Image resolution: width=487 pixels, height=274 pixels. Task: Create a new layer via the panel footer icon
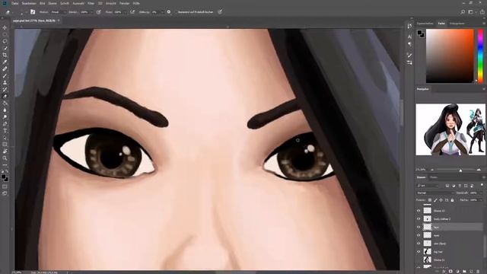[x=471, y=272]
